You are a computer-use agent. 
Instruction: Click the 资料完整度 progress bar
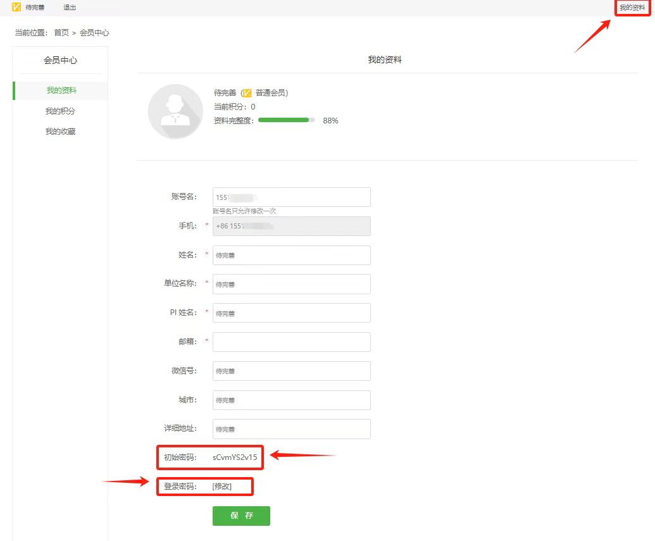tap(286, 120)
